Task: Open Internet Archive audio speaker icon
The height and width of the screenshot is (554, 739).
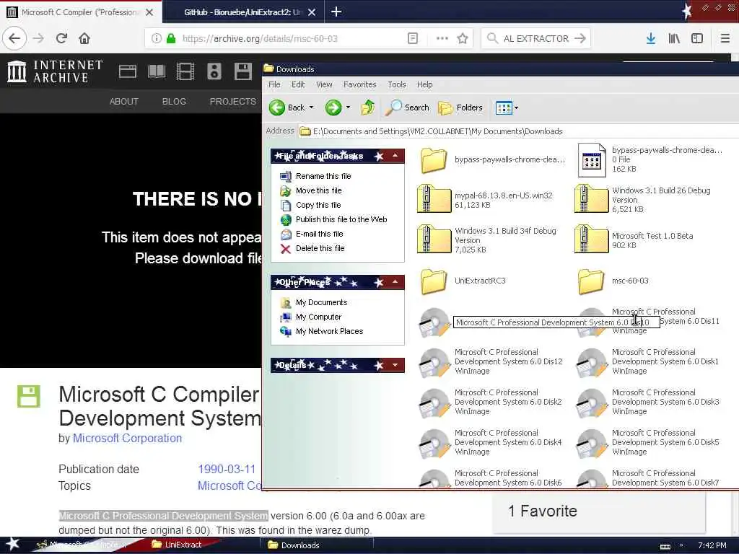Action: (x=214, y=71)
